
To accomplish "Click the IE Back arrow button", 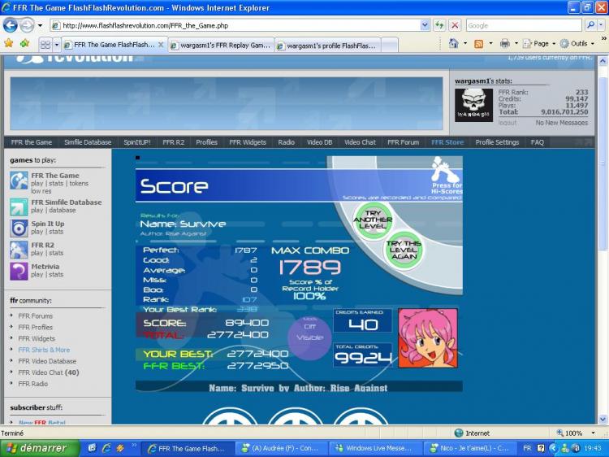I will tap(11, 25).
